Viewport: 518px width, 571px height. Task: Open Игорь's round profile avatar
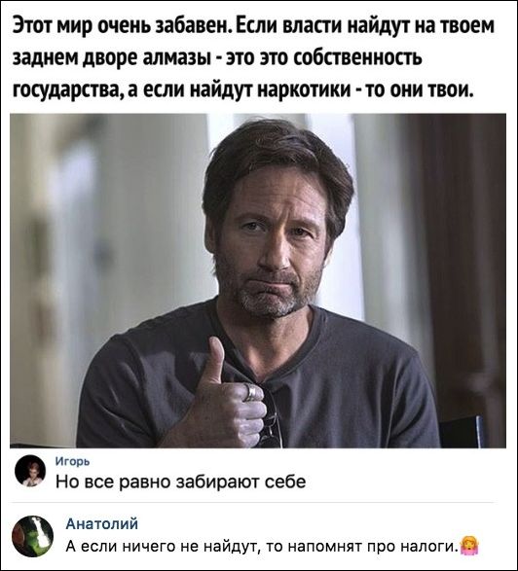pyautogui.click(x=30, y=471)
